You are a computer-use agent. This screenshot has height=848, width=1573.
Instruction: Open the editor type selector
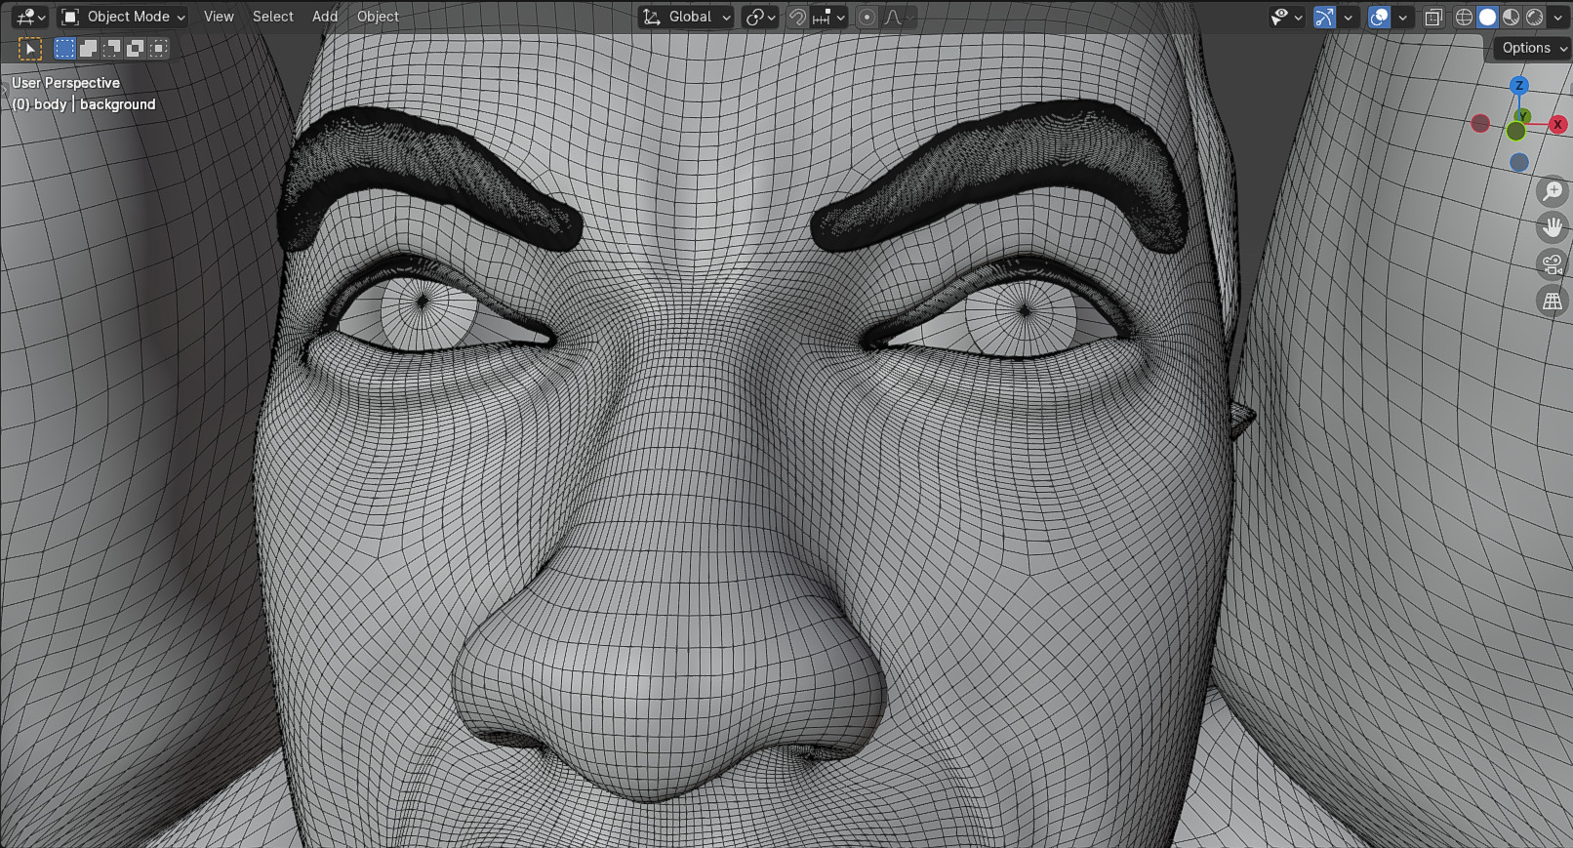click(x=31, y=17)
